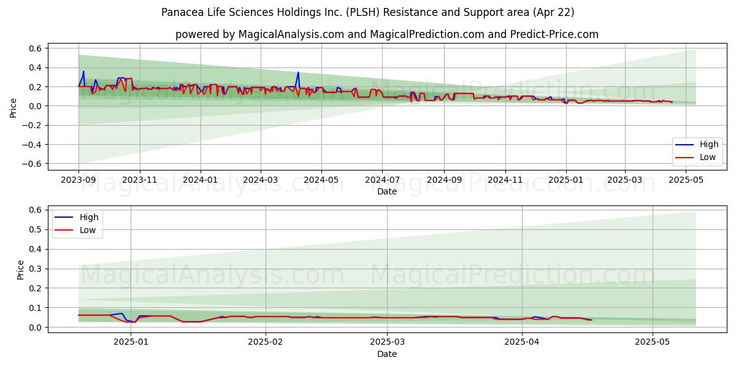Click the '-0.2' tick on upper y-axis

31,126
